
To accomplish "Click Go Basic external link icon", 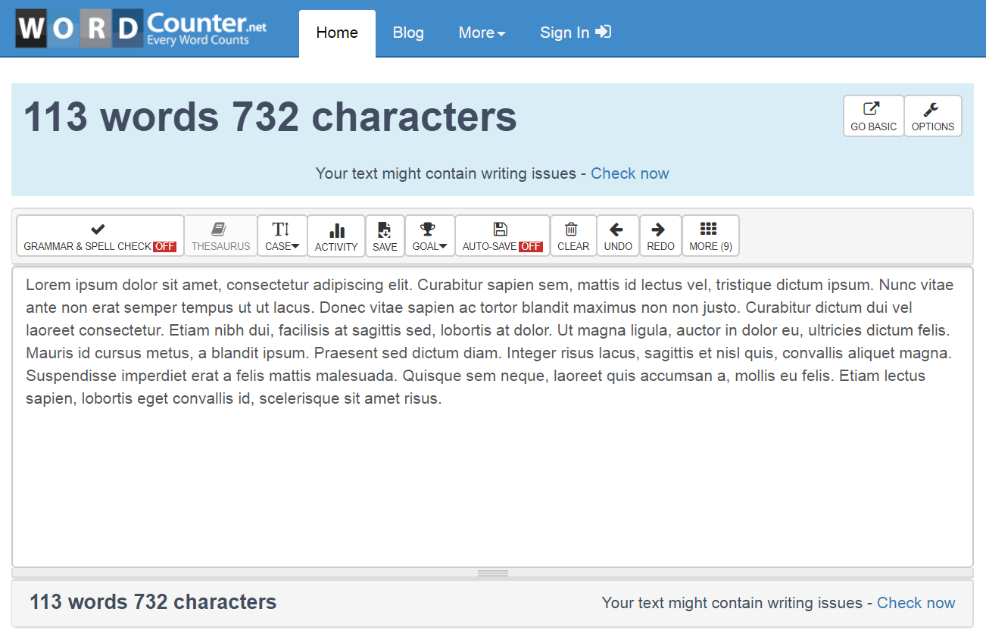I will tap(872, 109).
